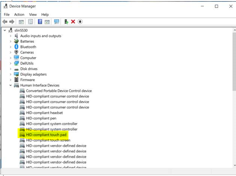
Task: Click the back arrow in toolbar
Action: [5, 22]
